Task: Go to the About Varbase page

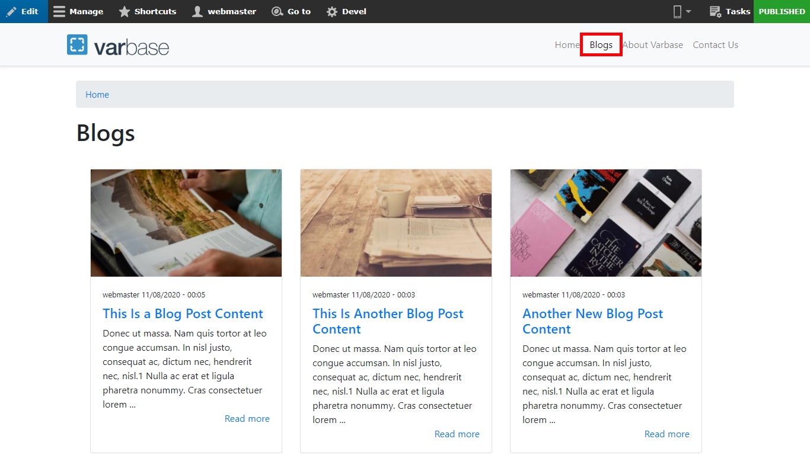Action: pos(652,45)
